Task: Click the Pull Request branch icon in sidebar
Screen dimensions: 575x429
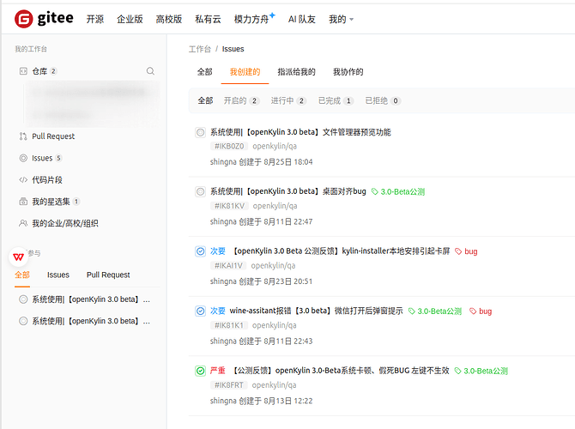Action: (23, 136)
